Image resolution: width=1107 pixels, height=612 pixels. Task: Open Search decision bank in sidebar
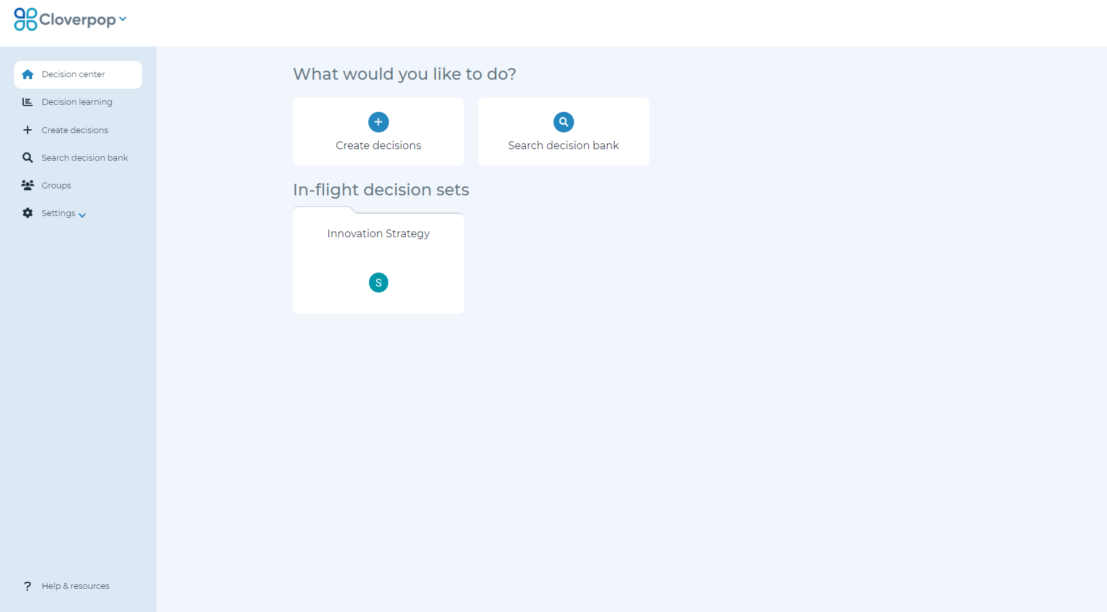coord(85,157)
